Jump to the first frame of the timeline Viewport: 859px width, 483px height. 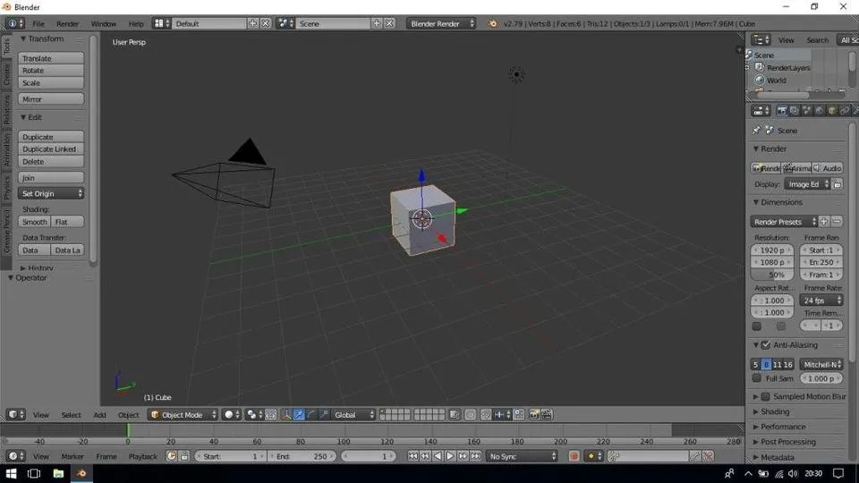point(413,456)
